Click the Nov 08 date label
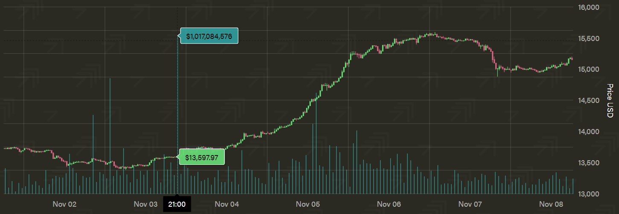619x214 pixels. click(552, 204)
